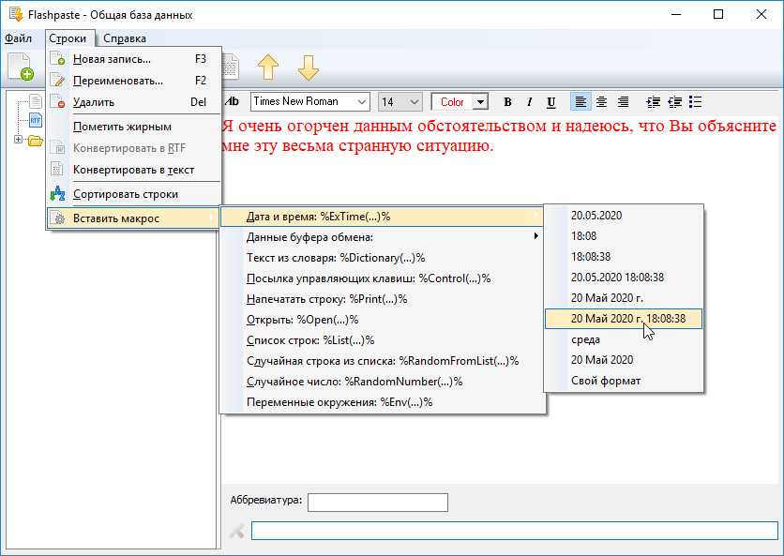784x556 pixels.
Task: Toggle underline formatting
Action: point(551,102)
